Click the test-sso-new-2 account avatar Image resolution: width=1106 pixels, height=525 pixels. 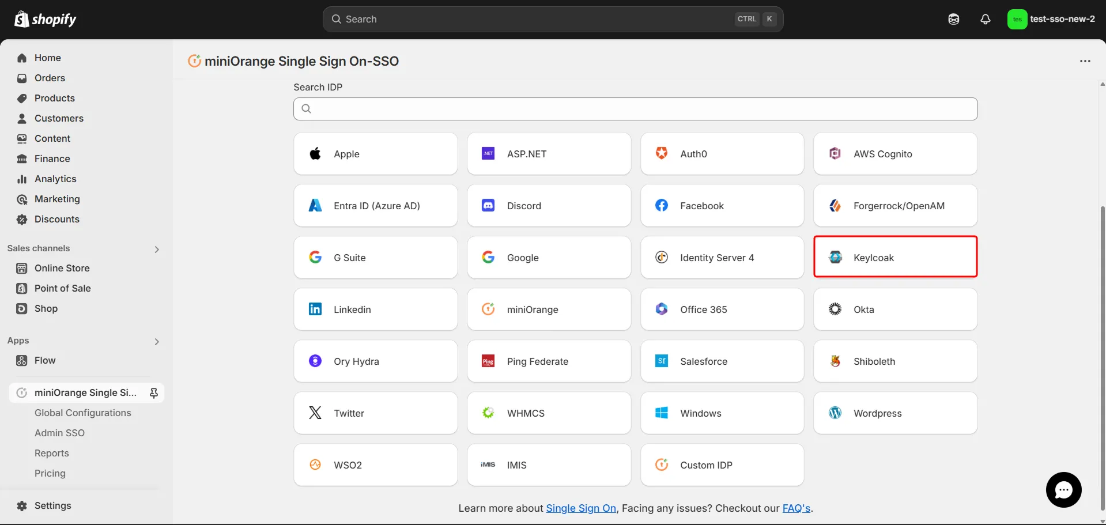pos(1017,19)
